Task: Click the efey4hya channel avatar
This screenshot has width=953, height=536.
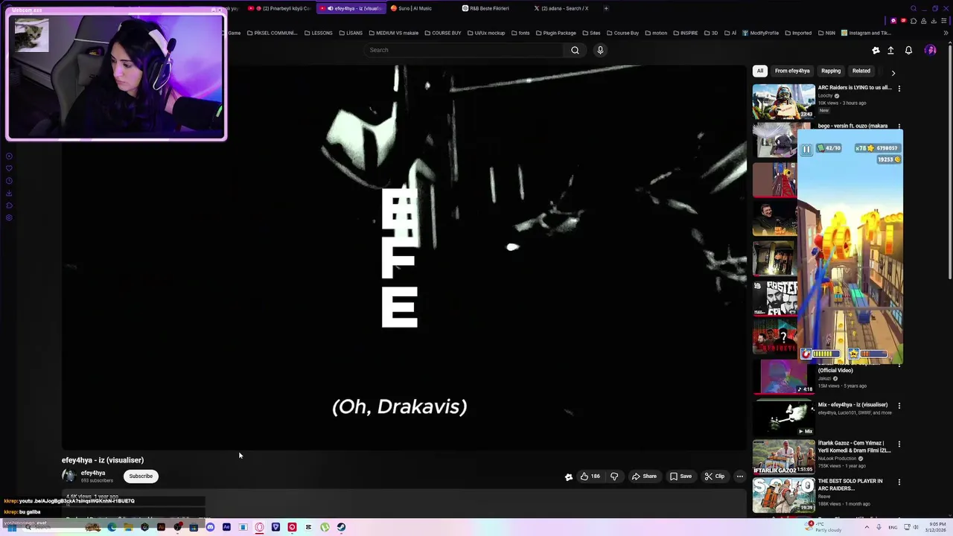Action: pyautogui.click(x=69, y=476)
